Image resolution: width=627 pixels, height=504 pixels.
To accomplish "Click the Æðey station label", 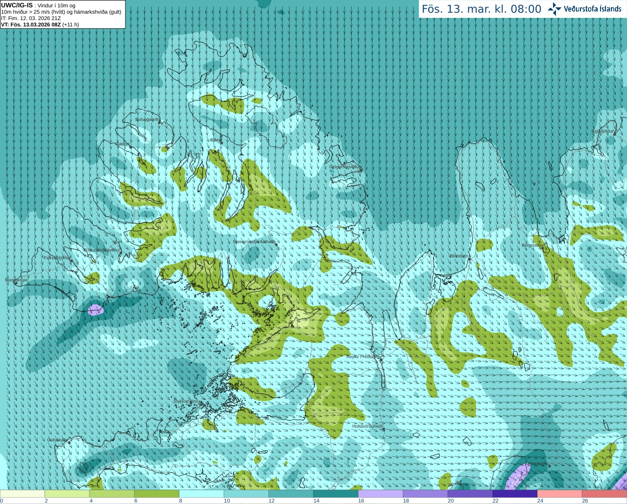I will pos(214,140).
